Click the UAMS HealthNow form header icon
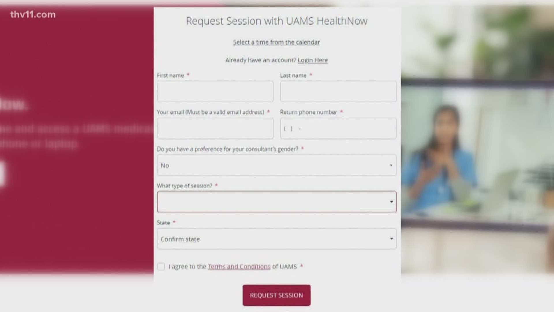 click(277, 21)
